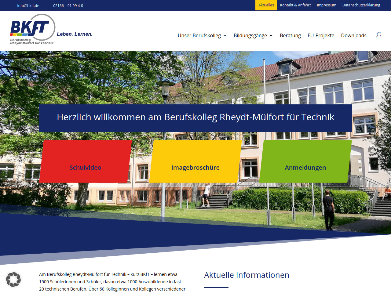Click the search magnifier icon
The height and width of the screenshot is (293, 391).
378,35
